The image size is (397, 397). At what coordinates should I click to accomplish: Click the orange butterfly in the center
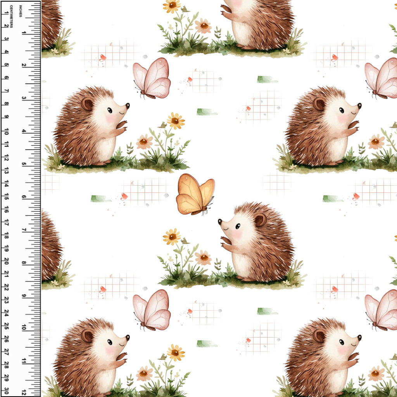click(x=195, y=195)
